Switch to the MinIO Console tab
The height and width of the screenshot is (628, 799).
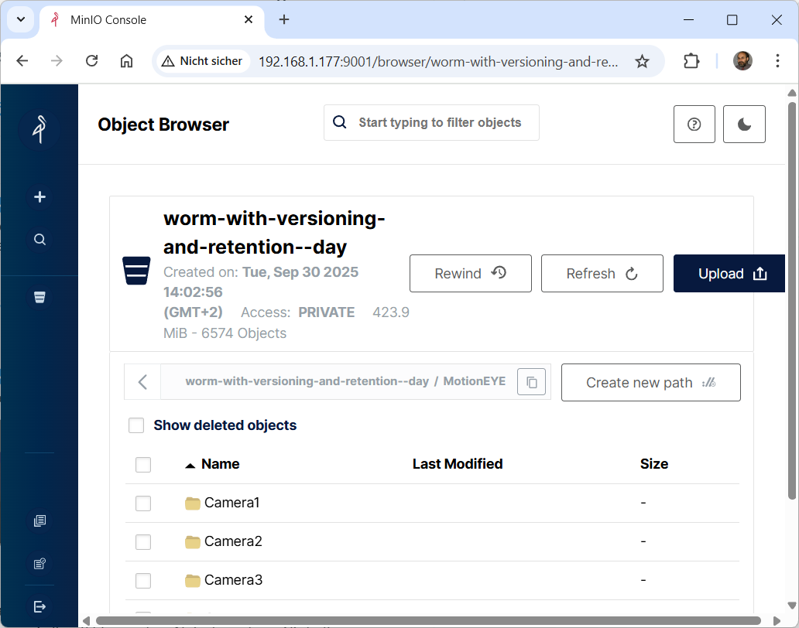147,20
